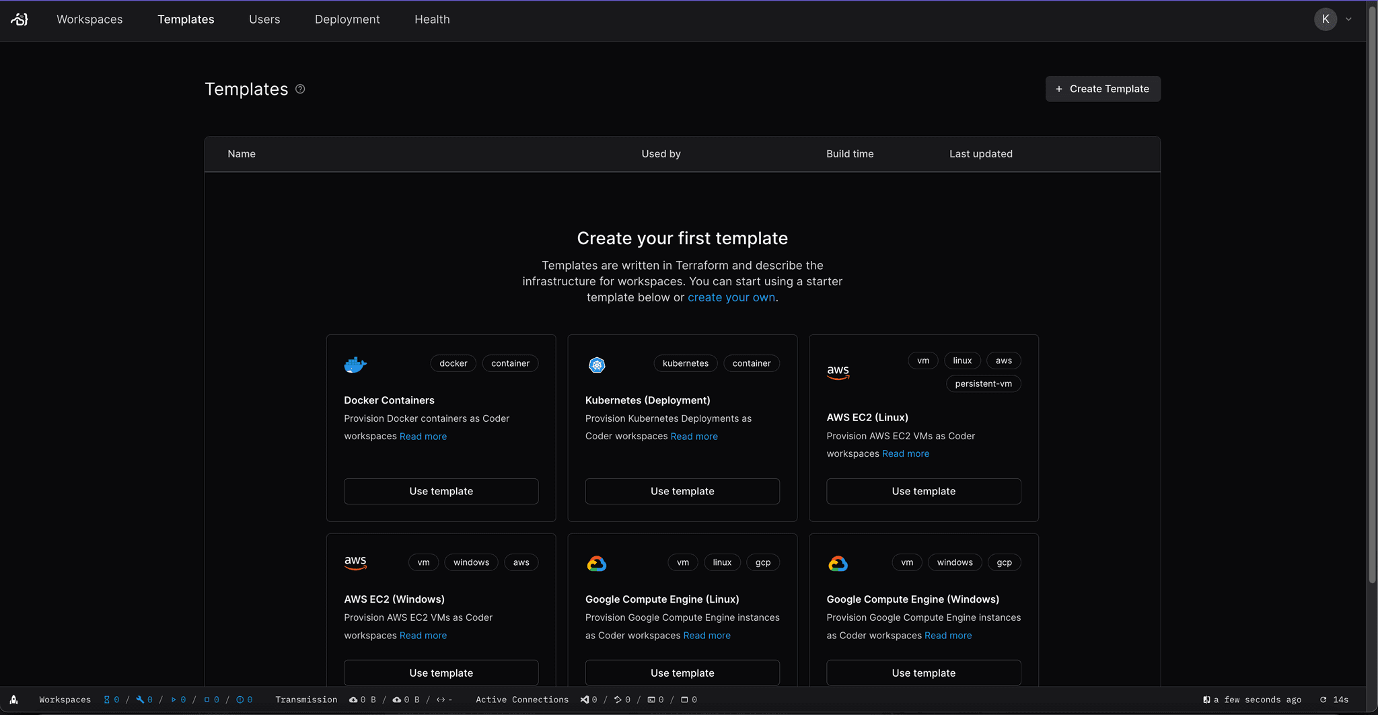Expand the user account dropdown chevron
1378x715 pixels.
point(1348,20)
